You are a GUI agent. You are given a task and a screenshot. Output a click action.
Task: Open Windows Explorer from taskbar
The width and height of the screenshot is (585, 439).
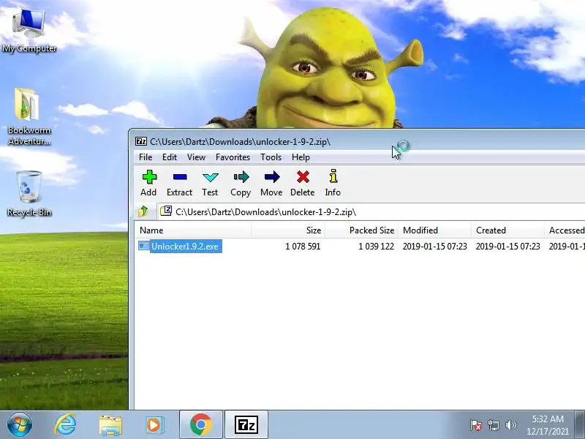pos(110,425)
